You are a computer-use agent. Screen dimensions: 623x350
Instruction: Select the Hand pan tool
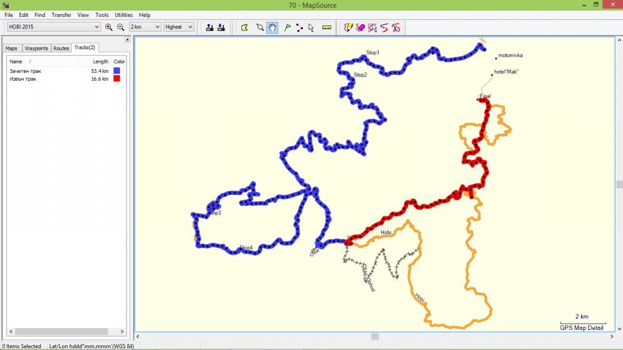pyautogui.click(x=272, y=27)
